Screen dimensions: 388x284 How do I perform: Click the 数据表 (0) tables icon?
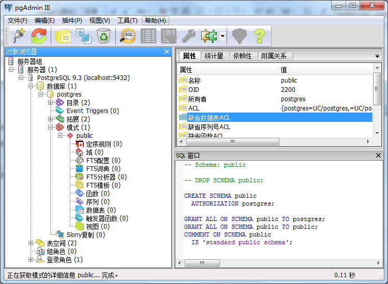[x=80, y=210]
